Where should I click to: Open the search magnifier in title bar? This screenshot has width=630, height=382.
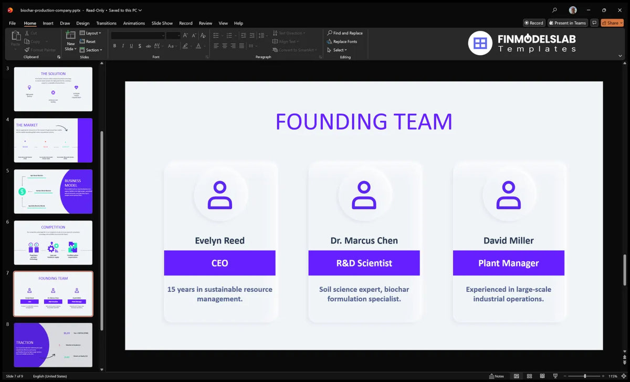pyautogui.click(x=554, y=10)
